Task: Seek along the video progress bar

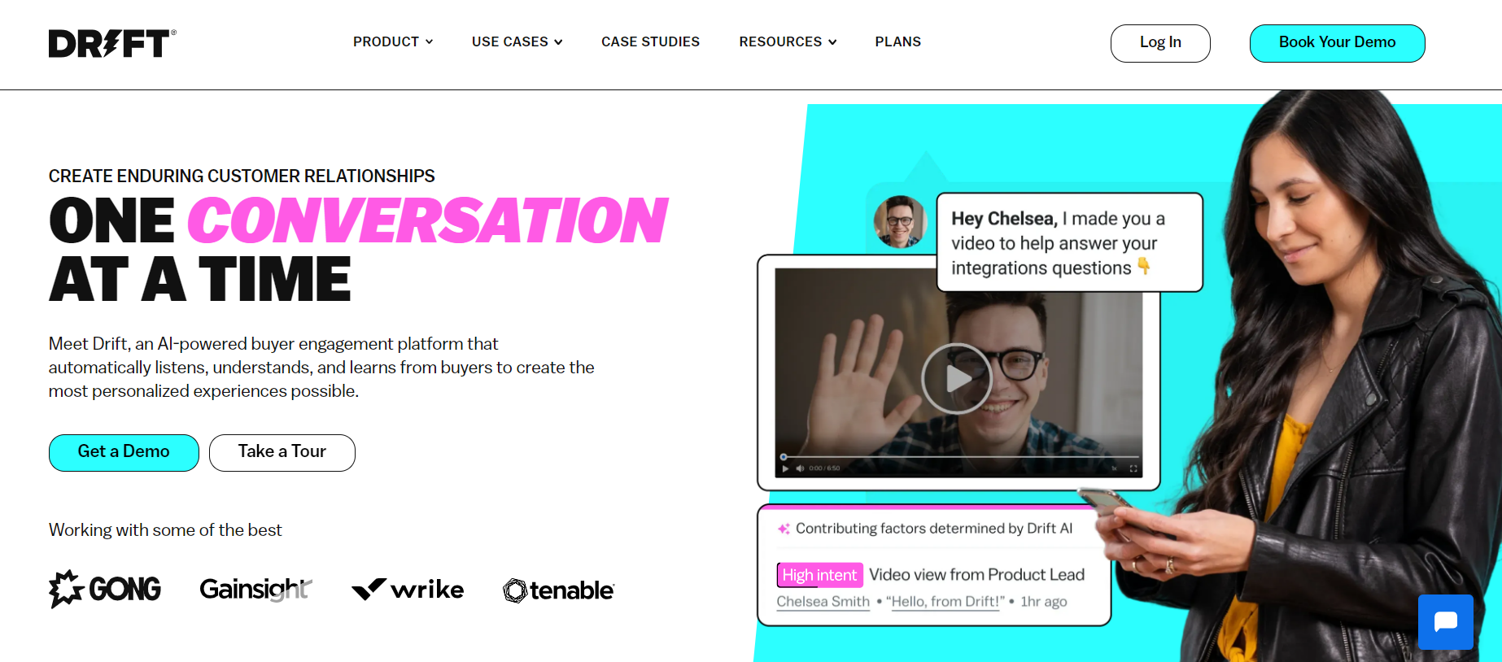Action: pos(960,457)
